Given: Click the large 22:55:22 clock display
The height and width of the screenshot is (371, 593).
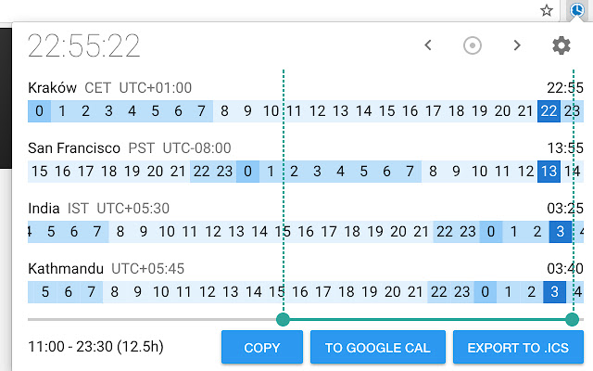Looking at the screenshot, I should (x=84, y=45).
